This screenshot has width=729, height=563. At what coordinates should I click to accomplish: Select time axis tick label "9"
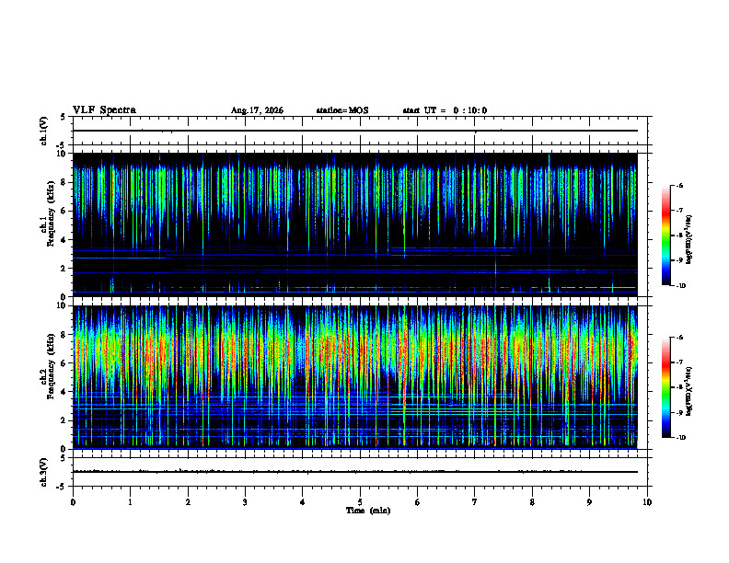[x=589, y=502]
